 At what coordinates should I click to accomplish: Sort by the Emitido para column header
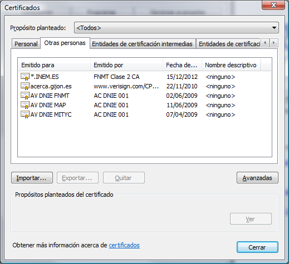click(x=54, y=65)
